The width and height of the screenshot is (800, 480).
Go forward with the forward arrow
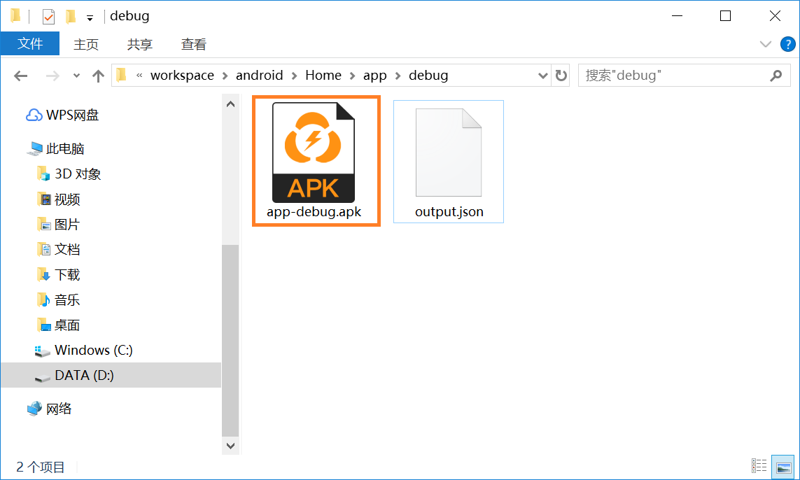click(52, 76)
